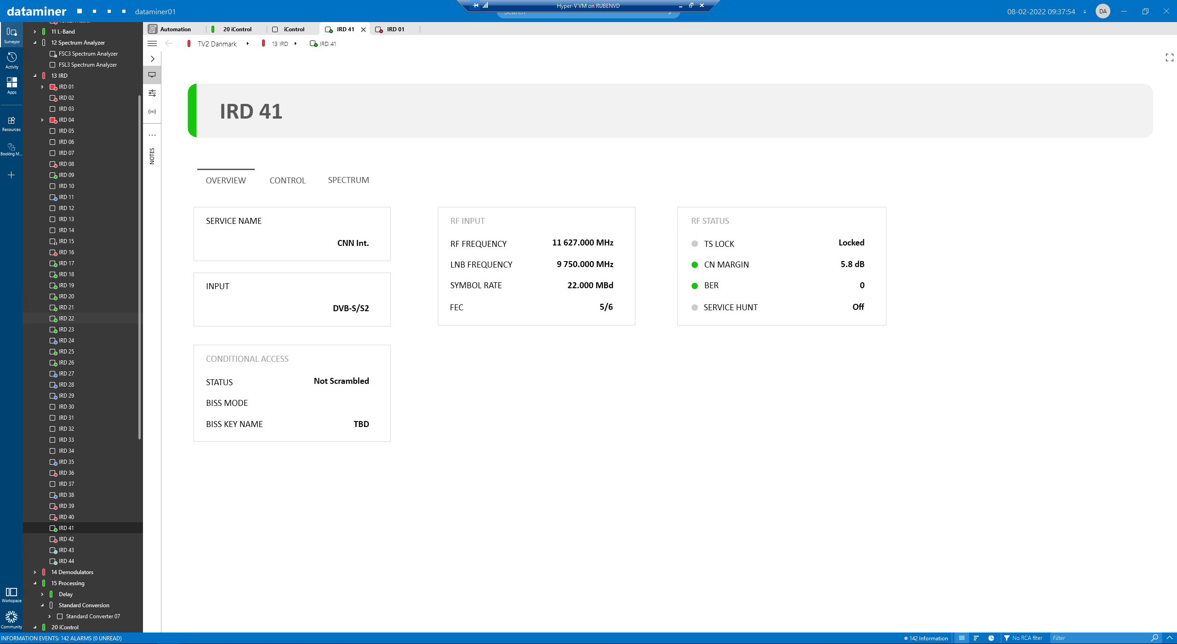Close the IRD 41 tab
Screen dimensions: 1177x644
click(363, 29)
